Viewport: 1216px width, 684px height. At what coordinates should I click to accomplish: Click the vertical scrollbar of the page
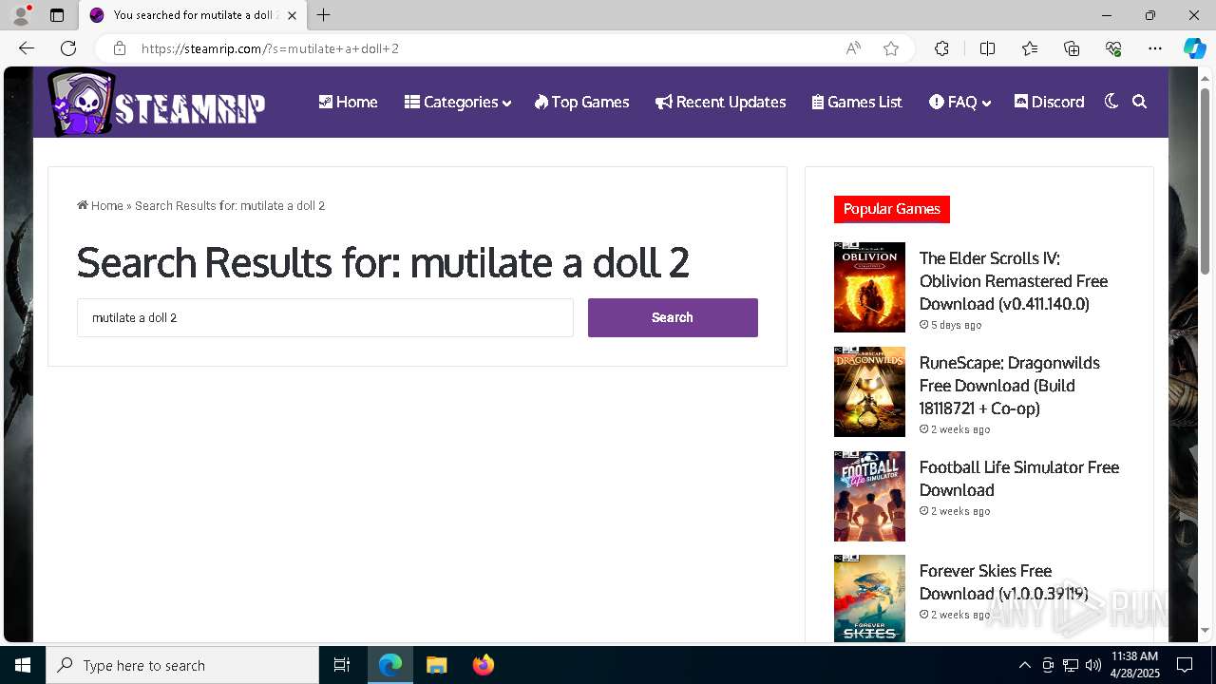pyautogui.click(x=1205, y=180)
